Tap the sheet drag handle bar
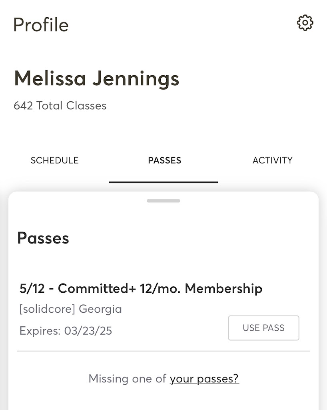Screen dimensions: 327x410 (163, 201)
